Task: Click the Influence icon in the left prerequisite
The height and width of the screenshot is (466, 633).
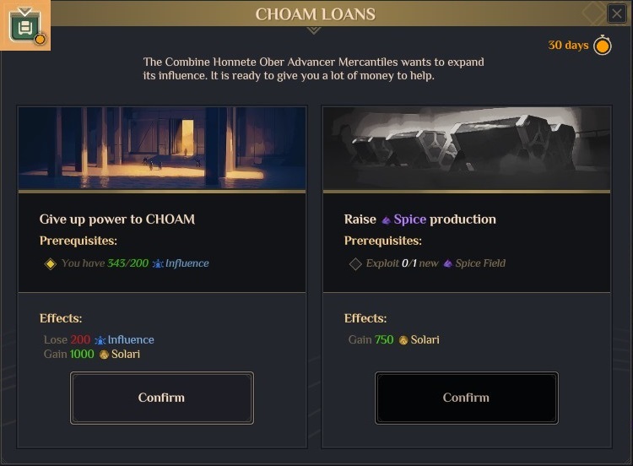Action: [158, 263]
